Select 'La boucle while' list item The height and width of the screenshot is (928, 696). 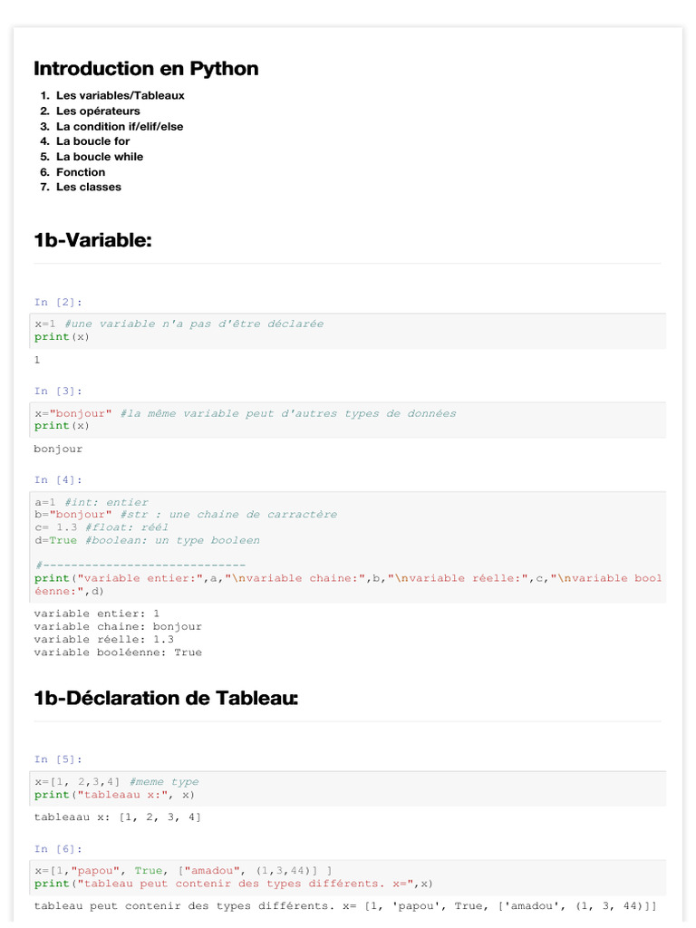pos(100,156)
